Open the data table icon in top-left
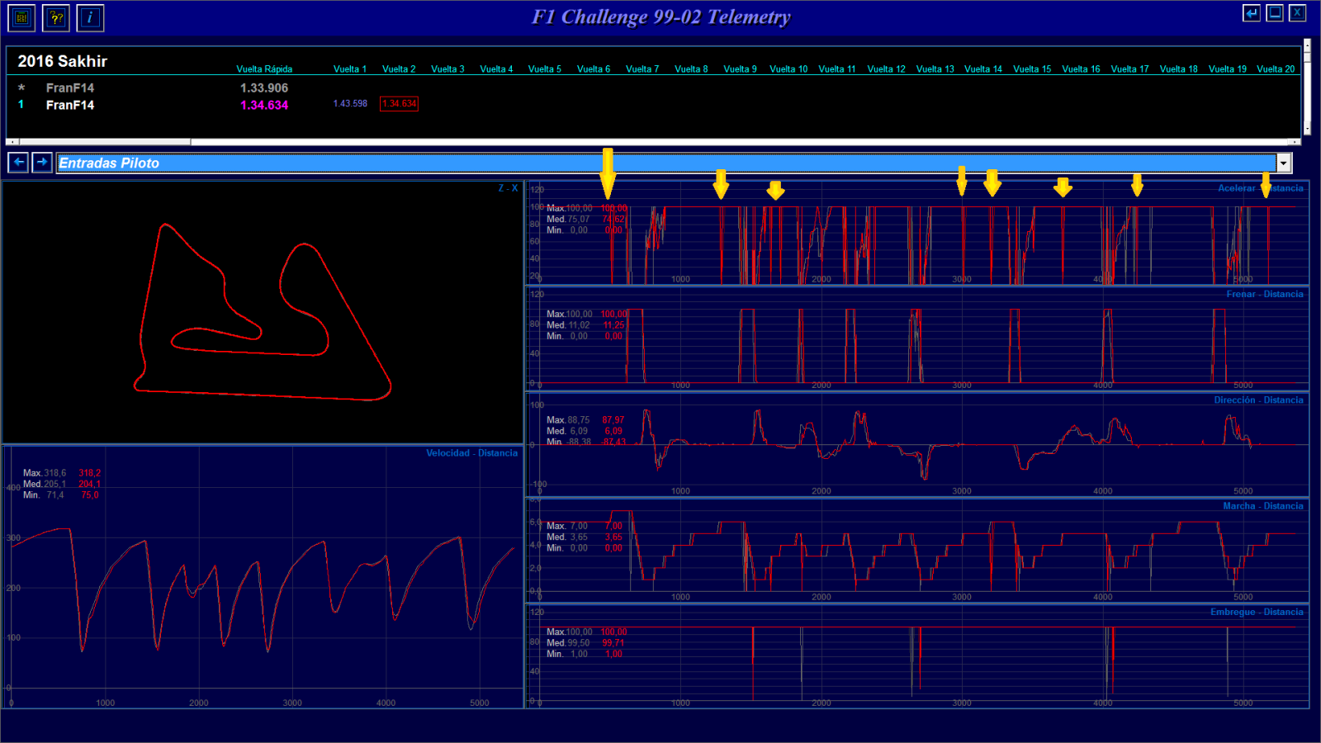 coord(21,17)
